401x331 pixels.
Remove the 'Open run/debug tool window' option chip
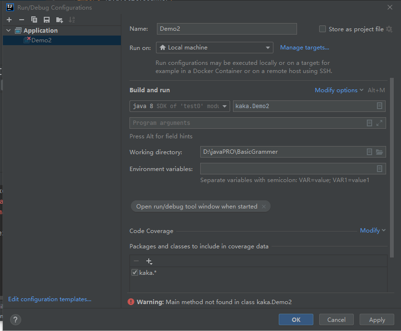(263, 207)
